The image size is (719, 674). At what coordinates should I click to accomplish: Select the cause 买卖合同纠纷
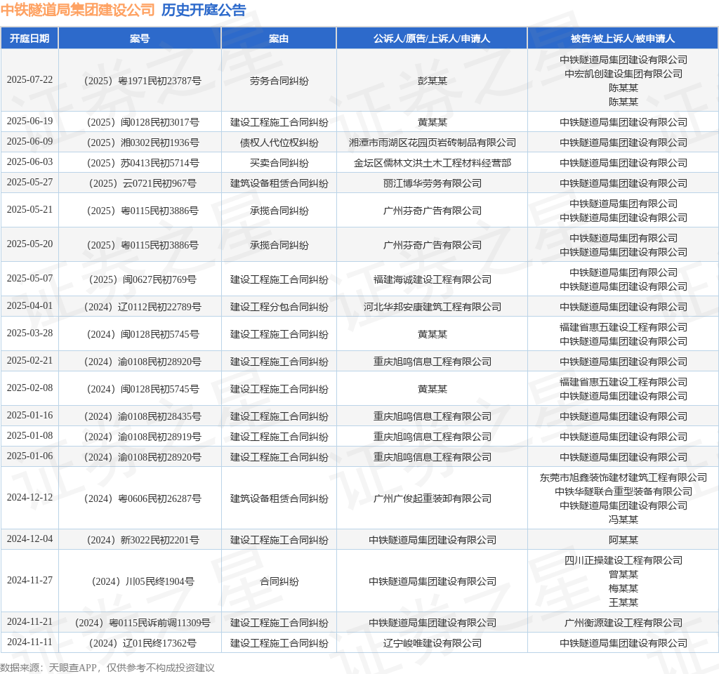tap(279, 163)
